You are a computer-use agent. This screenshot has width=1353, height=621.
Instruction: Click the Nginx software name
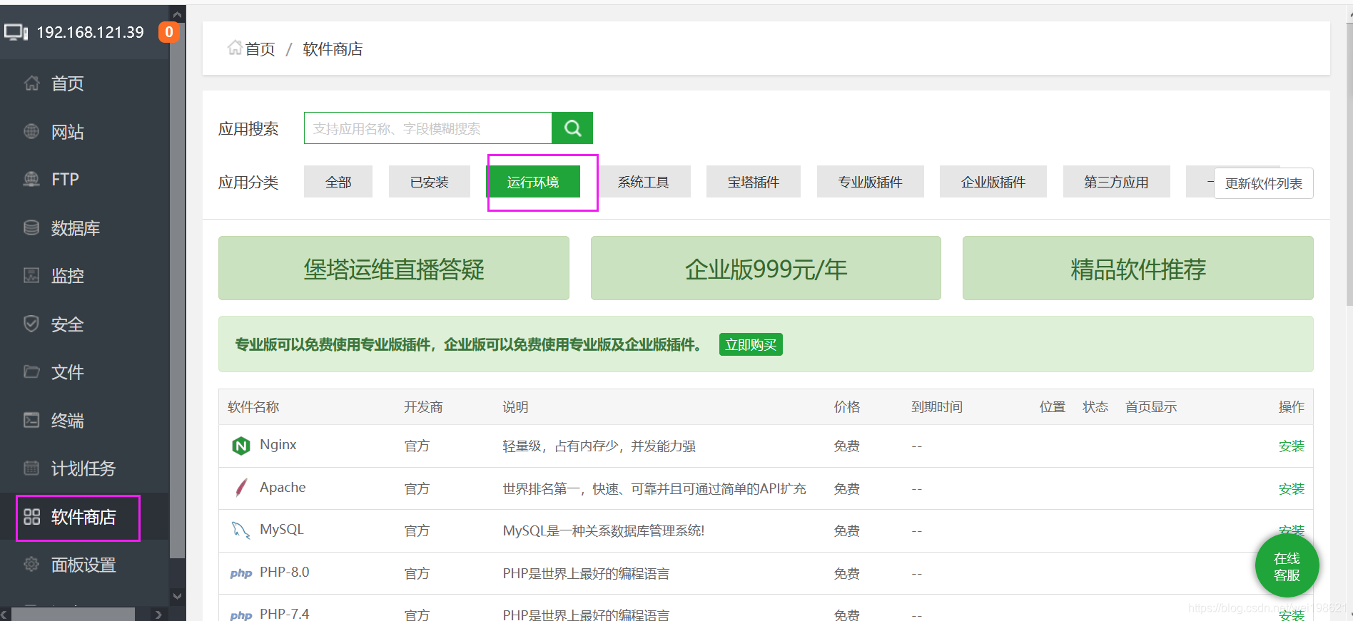278,445
